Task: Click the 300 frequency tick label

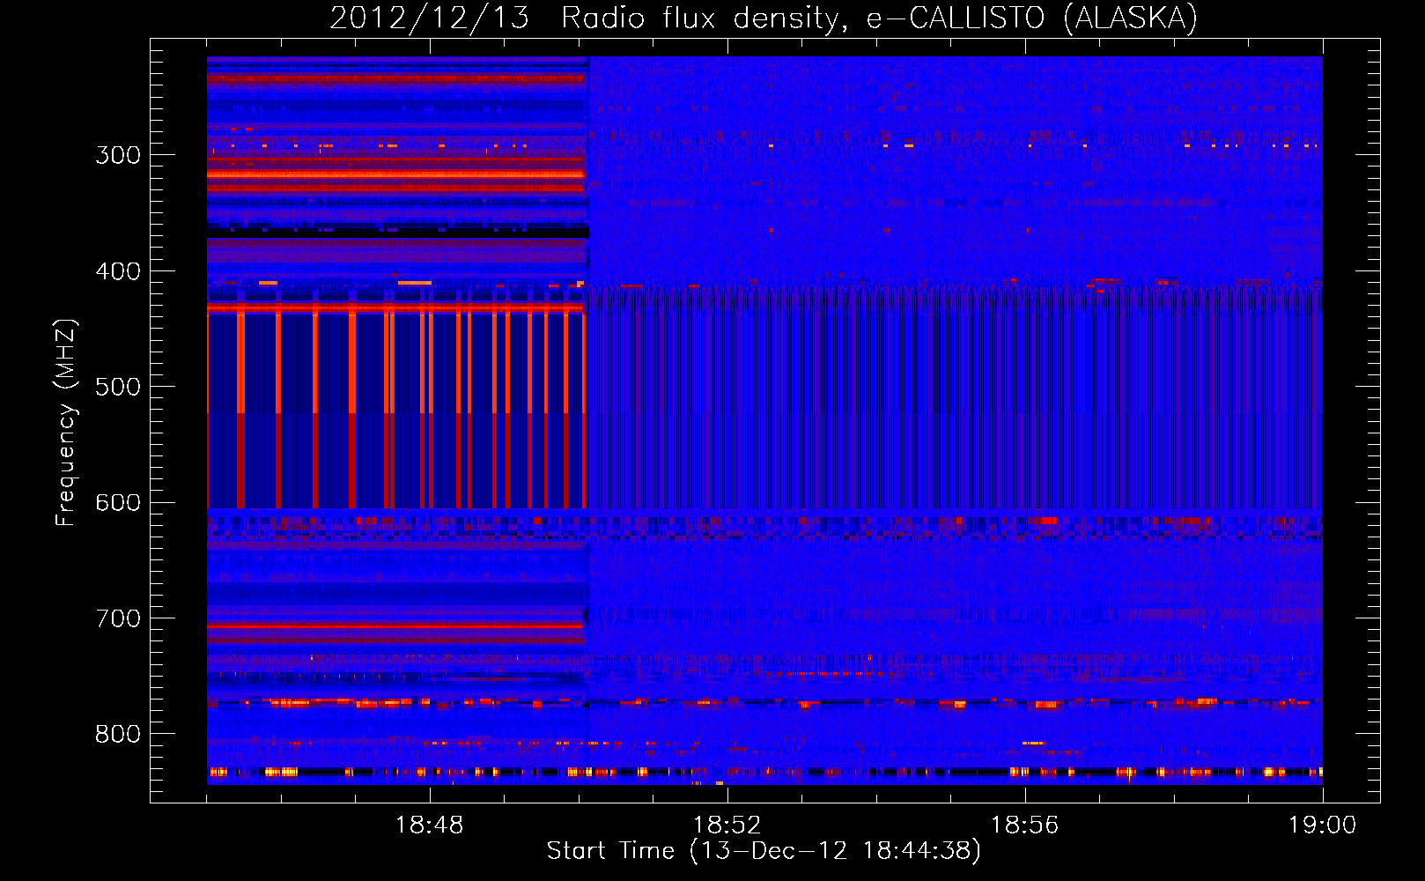Action: [118, 155]
